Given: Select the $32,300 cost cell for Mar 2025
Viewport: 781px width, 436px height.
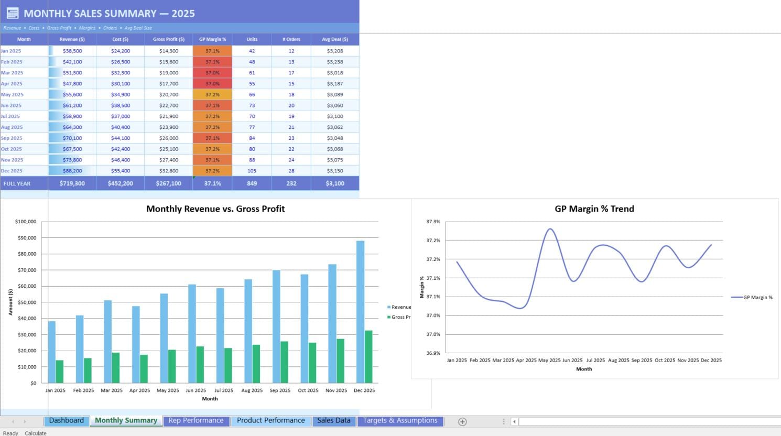Looking at the screenshot, I should click(x=121, y=73).
